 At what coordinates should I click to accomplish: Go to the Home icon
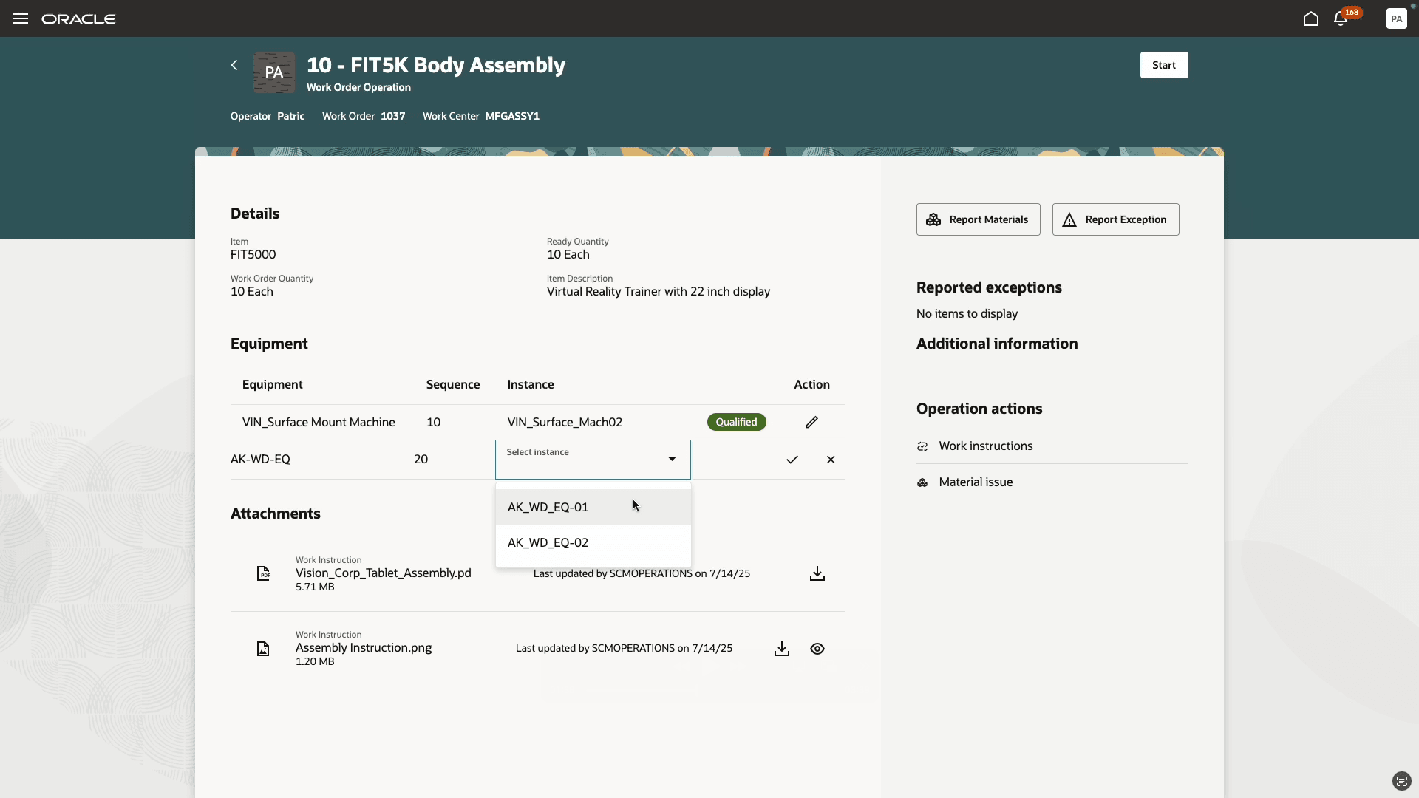[x=1310, y=18]
